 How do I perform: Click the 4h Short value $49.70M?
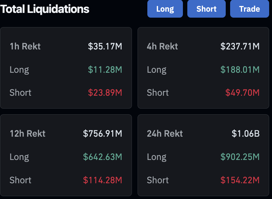pos(242,93)
